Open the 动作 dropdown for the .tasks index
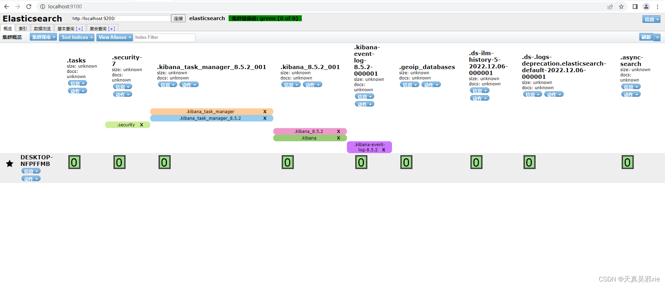The image size is (665, 286). [x=77, y=91]
